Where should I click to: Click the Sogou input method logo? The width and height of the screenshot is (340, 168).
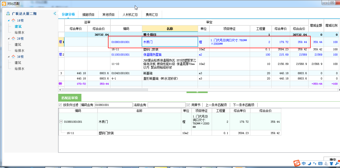pyautogui.click(x=297, y=163)
